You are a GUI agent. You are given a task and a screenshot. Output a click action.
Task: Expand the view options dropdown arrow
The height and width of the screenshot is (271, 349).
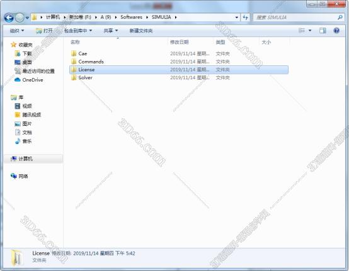[x=310, y=30]
